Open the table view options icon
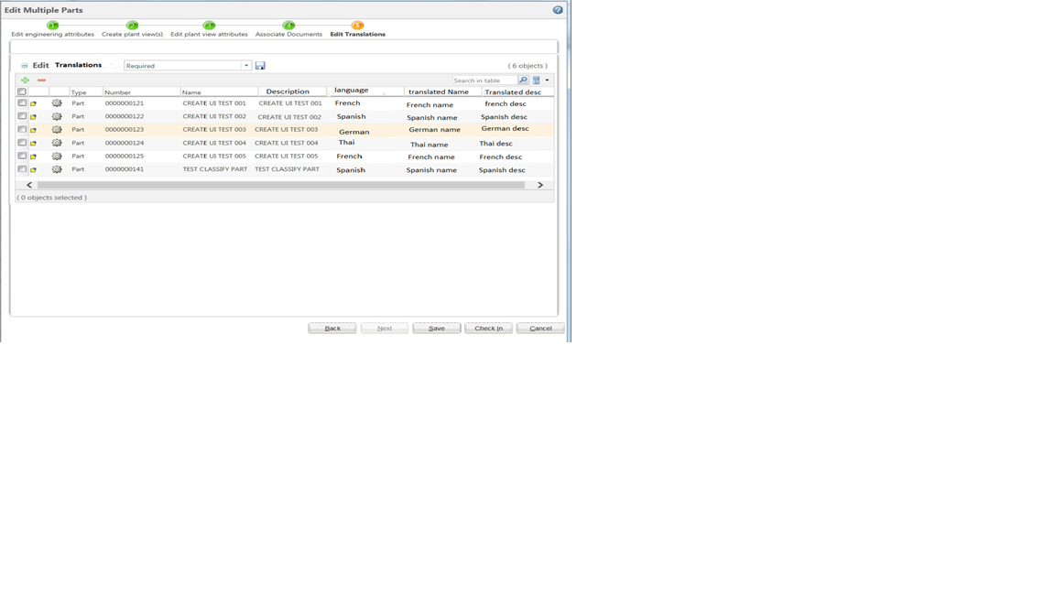 coord(537,80)
